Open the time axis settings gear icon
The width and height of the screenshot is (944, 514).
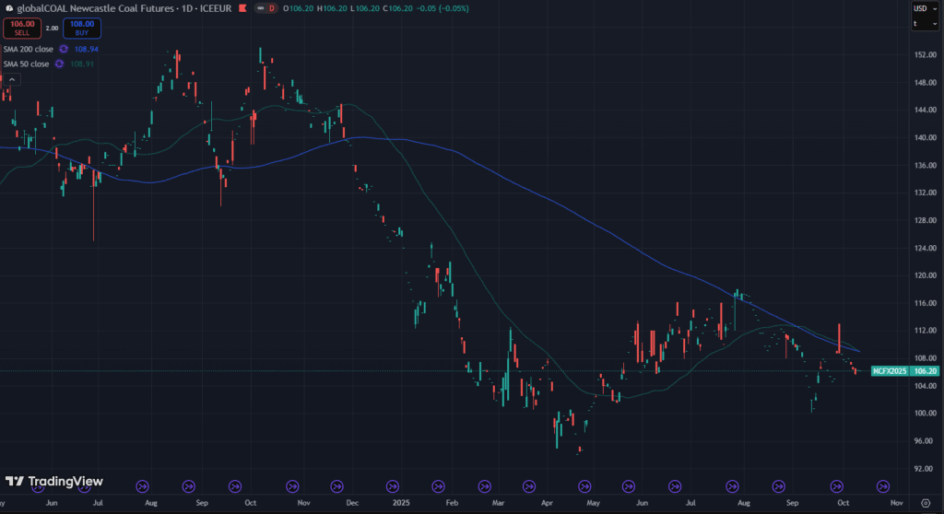coord(925,504)
